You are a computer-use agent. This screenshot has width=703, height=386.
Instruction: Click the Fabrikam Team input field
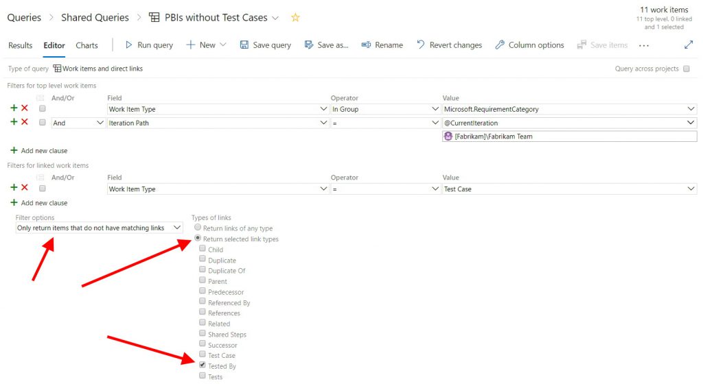point(570,136)
